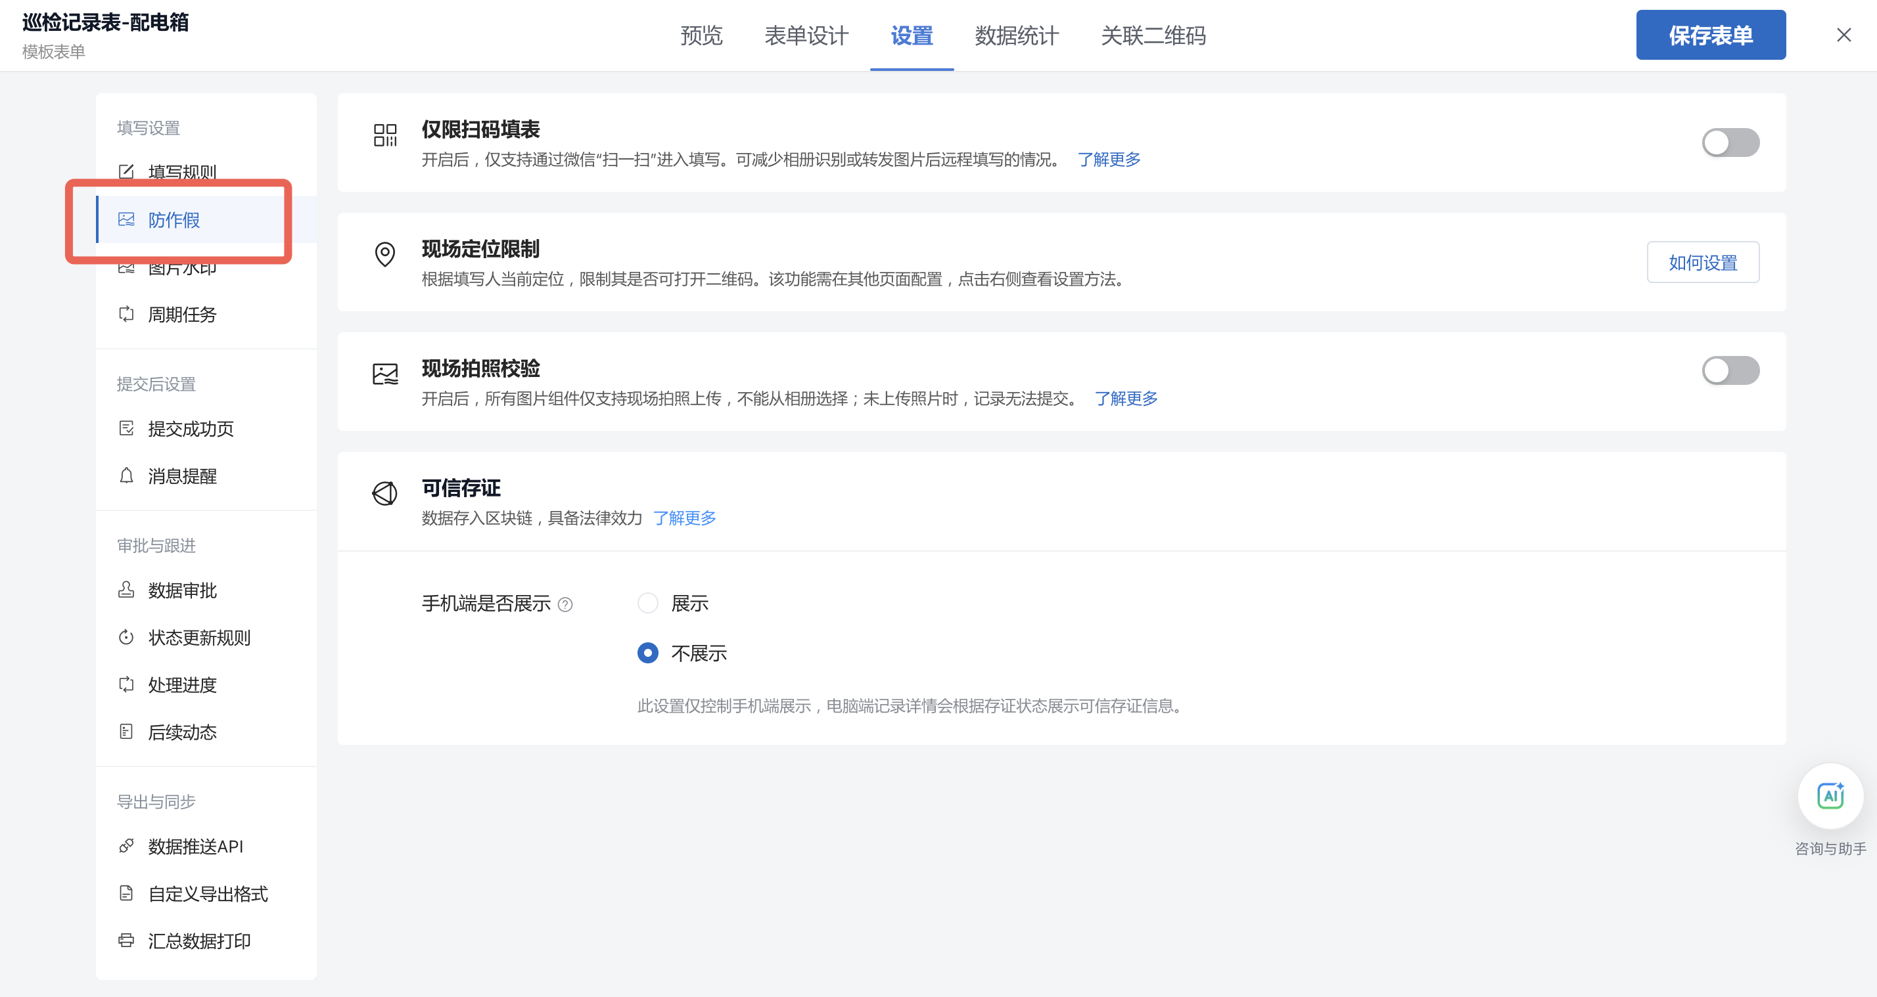Open 汇总数据打印 settings
The width and height of the screenshot is (1877, 997).
pos(206,941)
